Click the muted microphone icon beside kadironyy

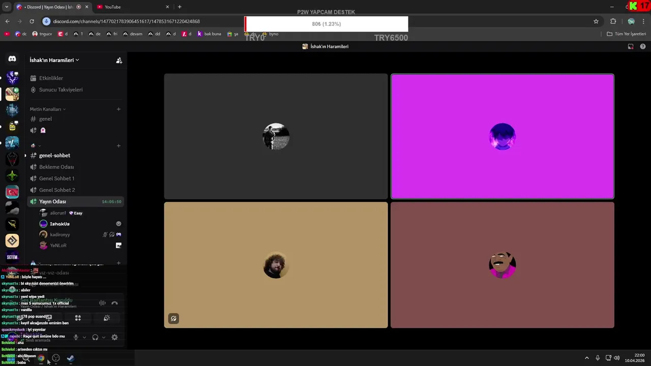click(x=105, y=234)
